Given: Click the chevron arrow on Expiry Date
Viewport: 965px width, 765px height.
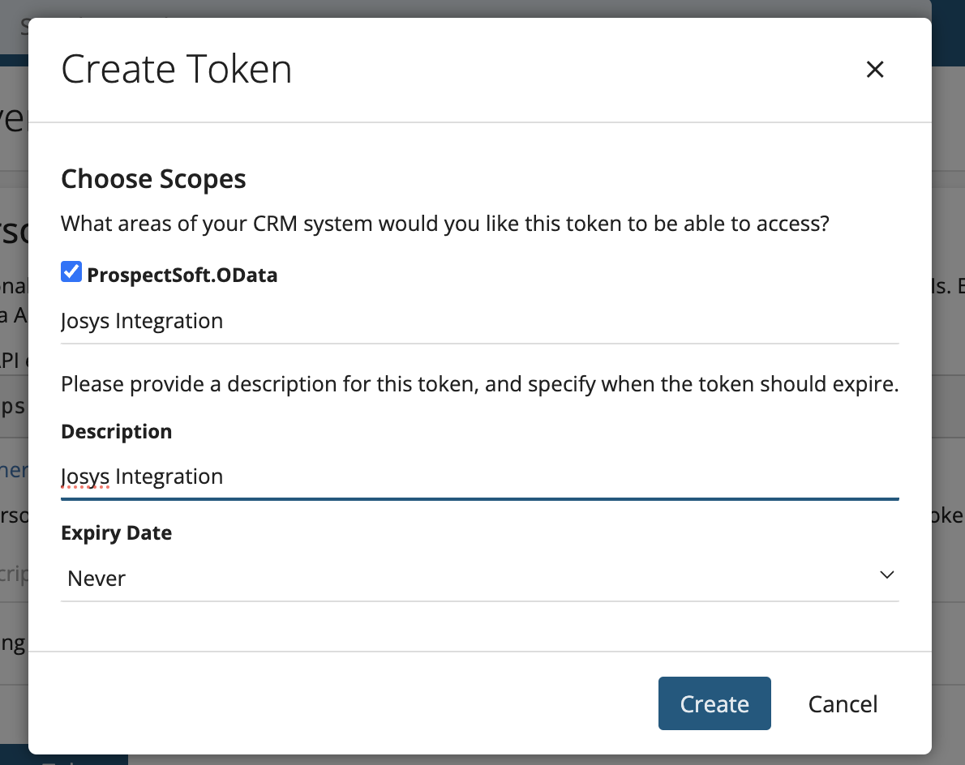Looking at the screenshot, I should (x=886, y=575).
